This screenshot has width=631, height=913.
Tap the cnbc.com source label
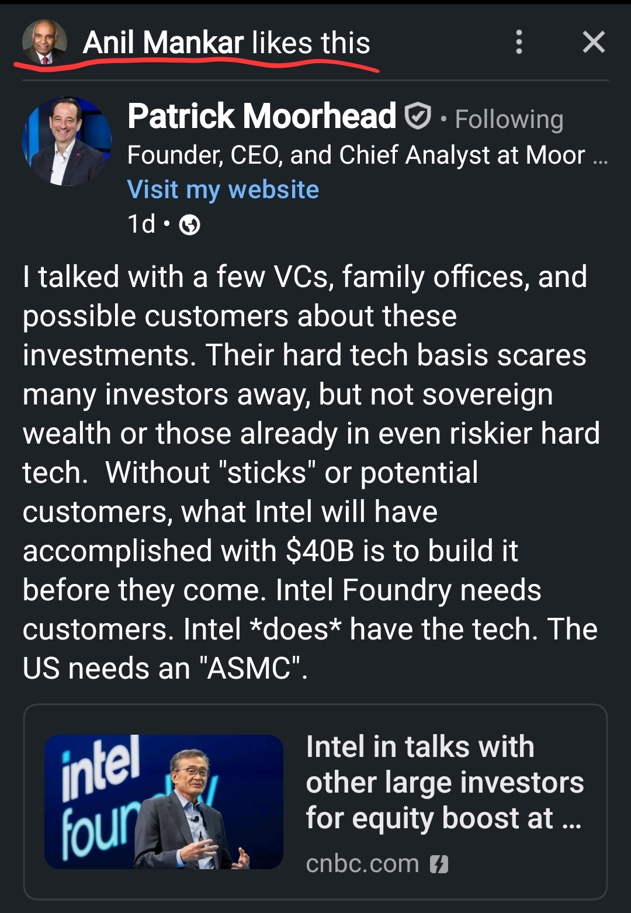[362, 863]
